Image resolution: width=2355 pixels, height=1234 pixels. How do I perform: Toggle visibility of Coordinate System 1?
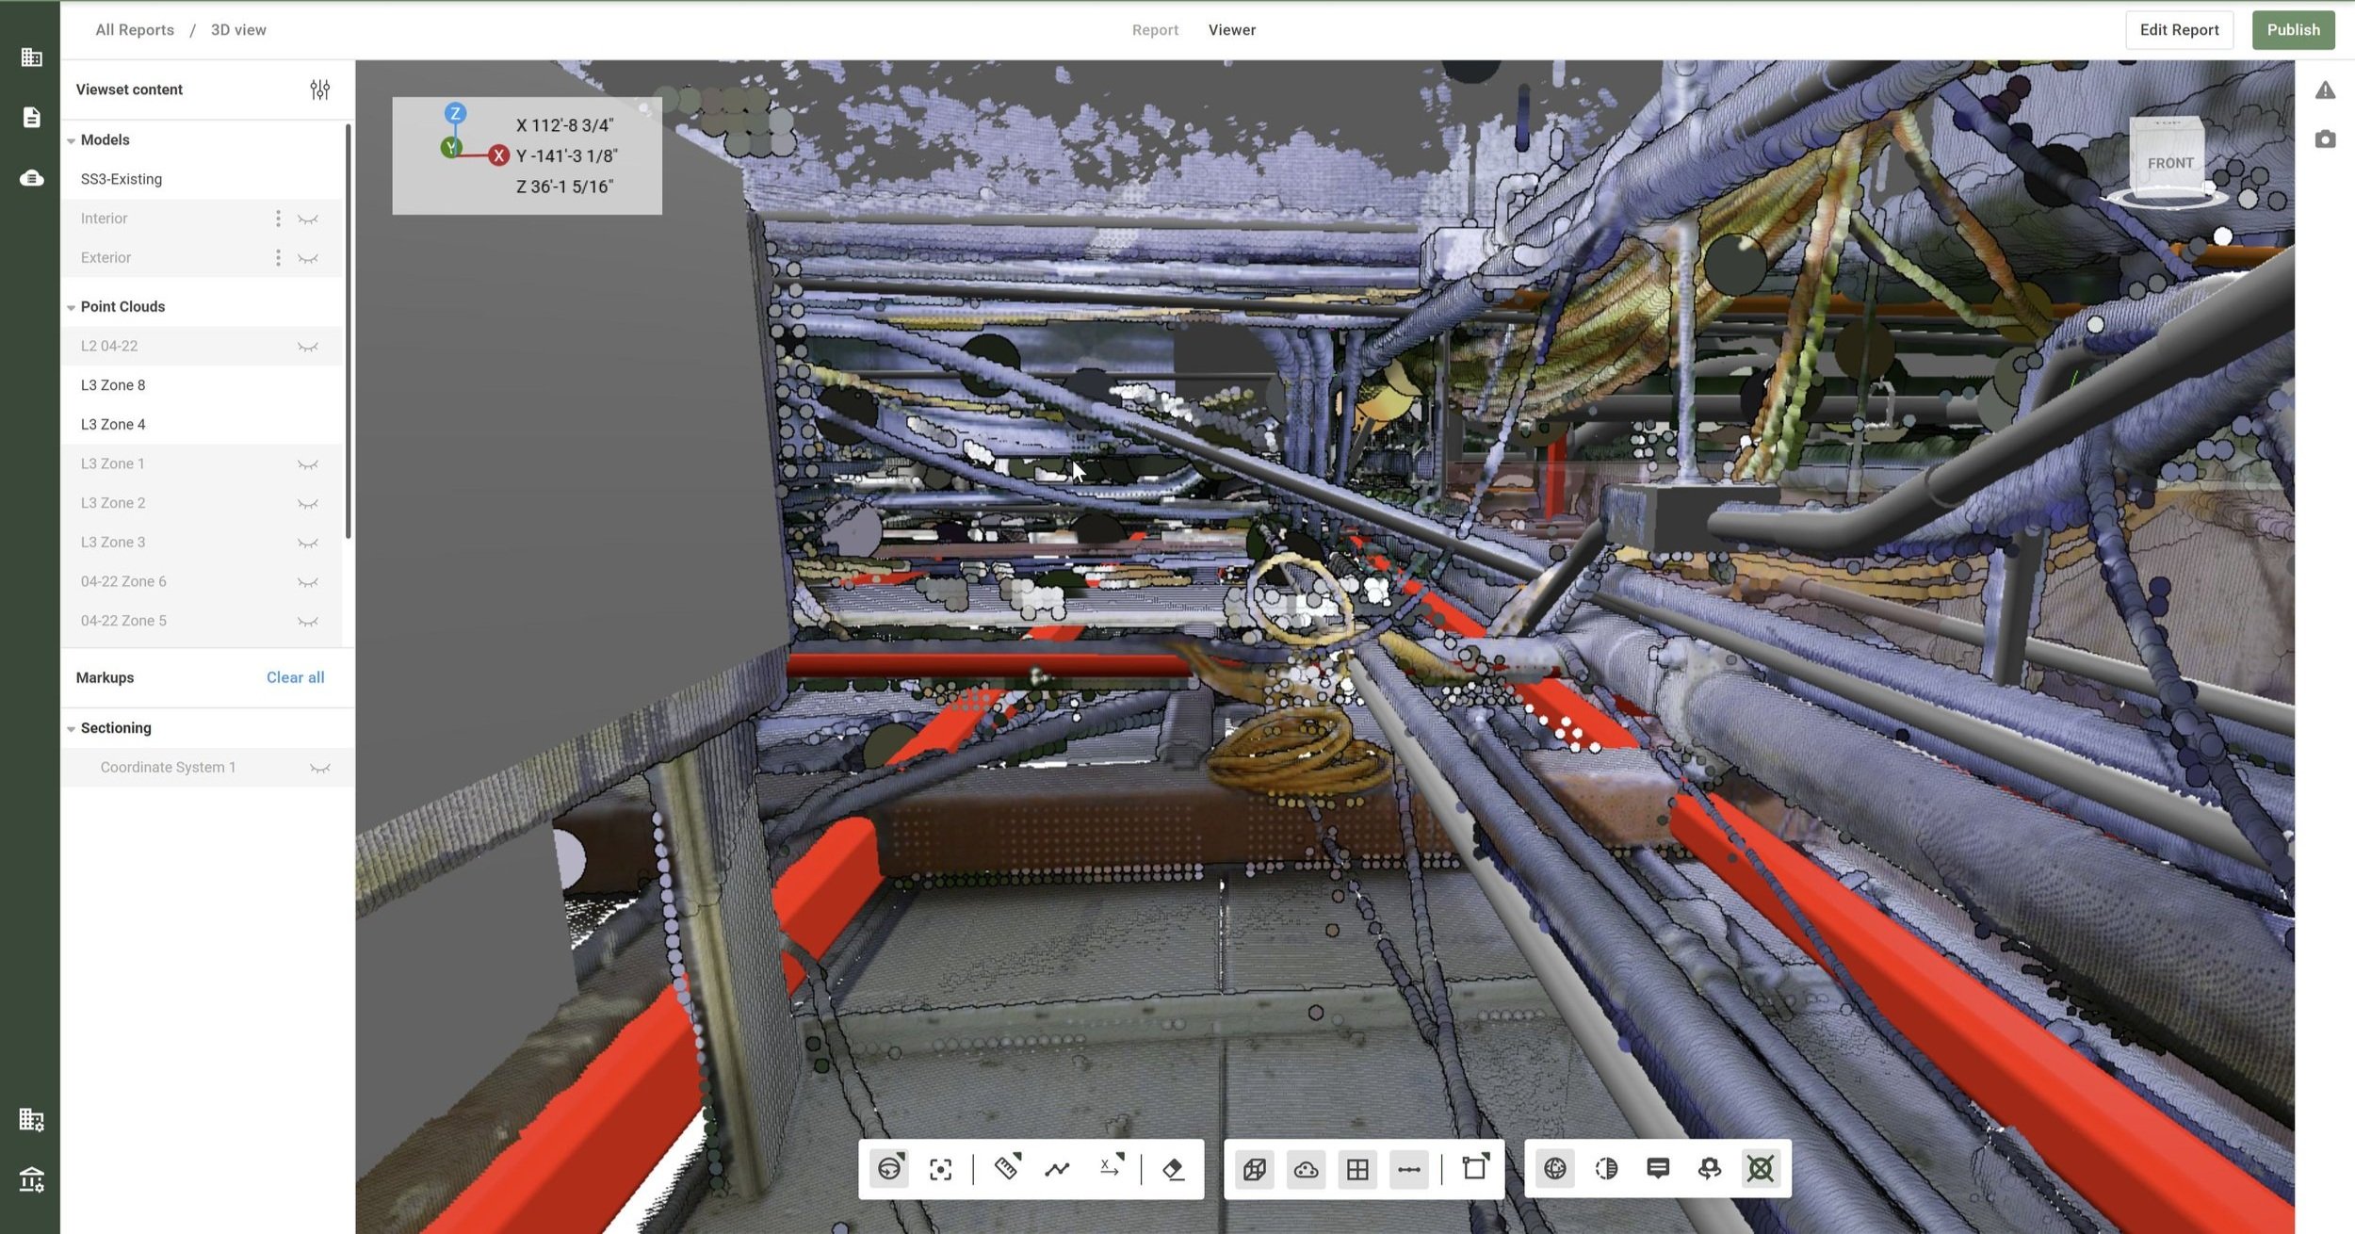pos(320,768)
